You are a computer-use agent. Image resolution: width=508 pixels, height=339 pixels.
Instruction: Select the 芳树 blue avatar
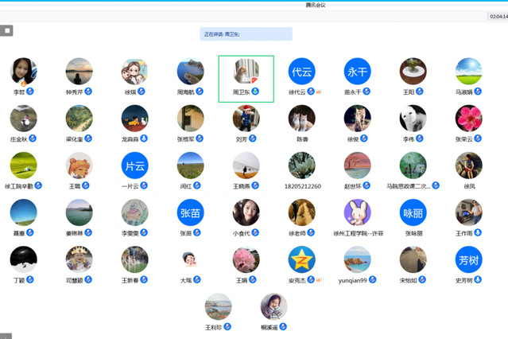[x=468, y=259]
